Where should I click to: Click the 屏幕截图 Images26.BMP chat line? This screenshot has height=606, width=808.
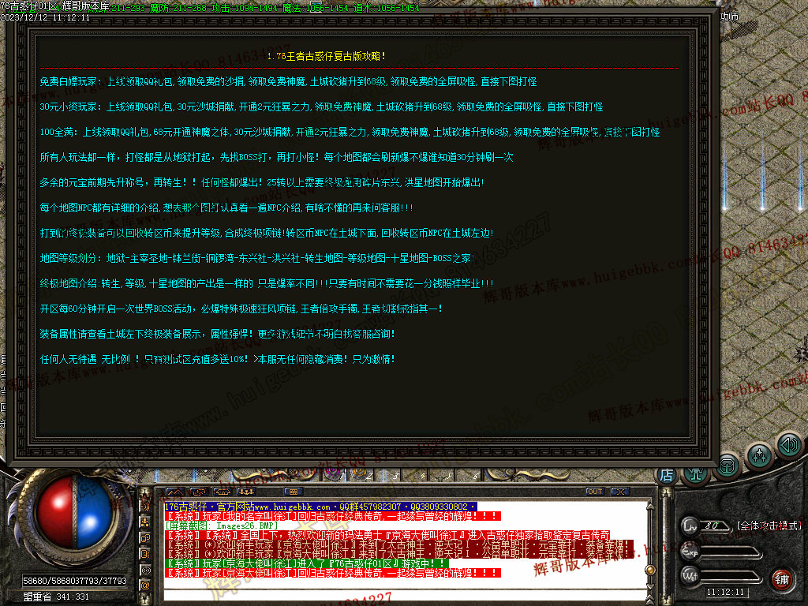[x=221, y=526]
